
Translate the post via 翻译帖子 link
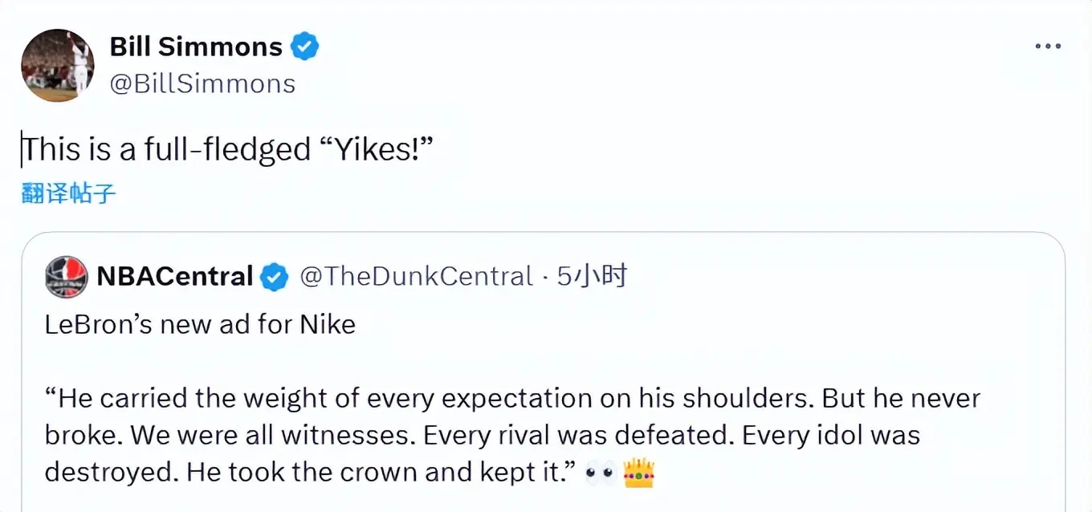pos(69,193)
